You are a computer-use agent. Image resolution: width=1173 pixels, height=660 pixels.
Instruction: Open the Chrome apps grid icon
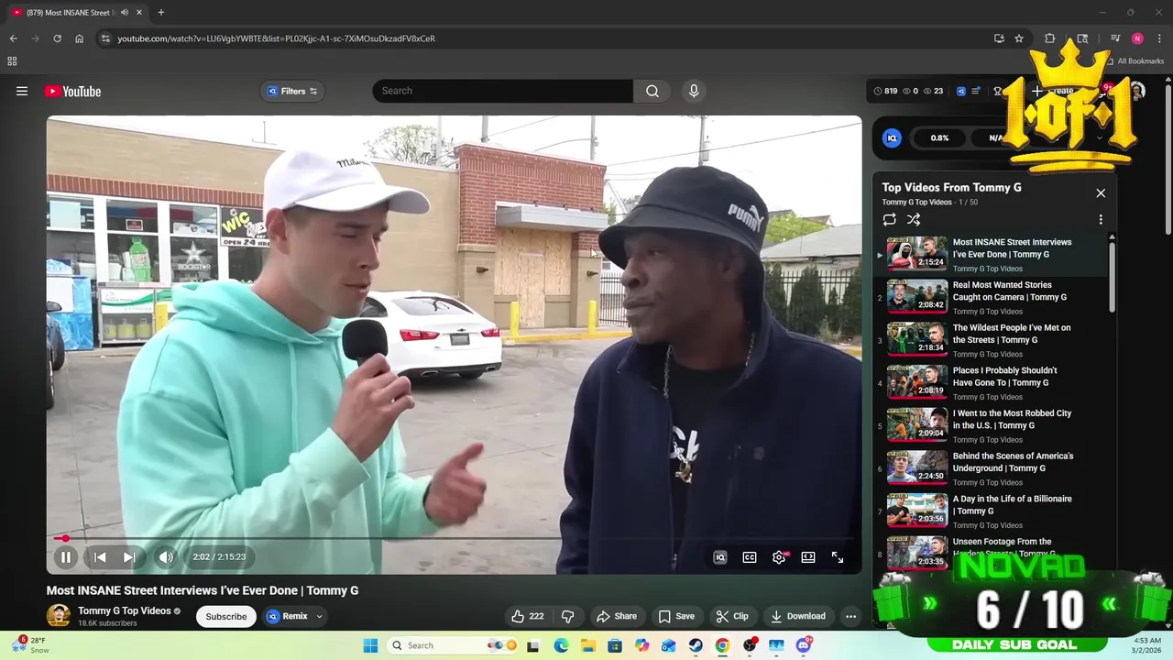(x=12, y=61)
